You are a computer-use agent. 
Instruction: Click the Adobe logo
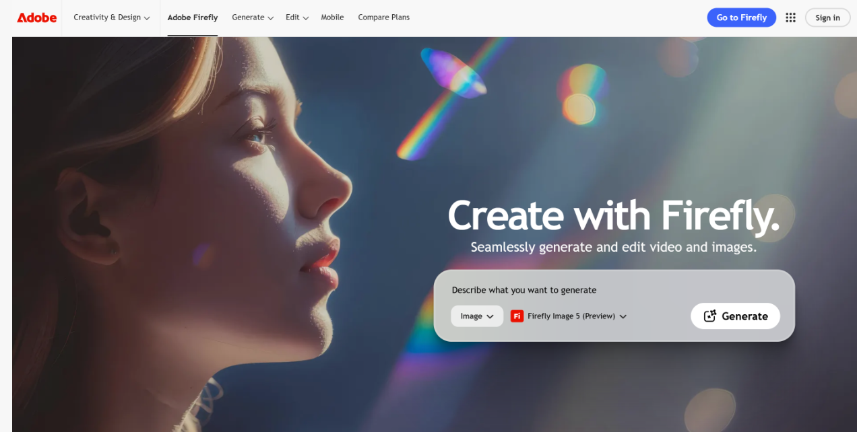(x=36, y=17)
